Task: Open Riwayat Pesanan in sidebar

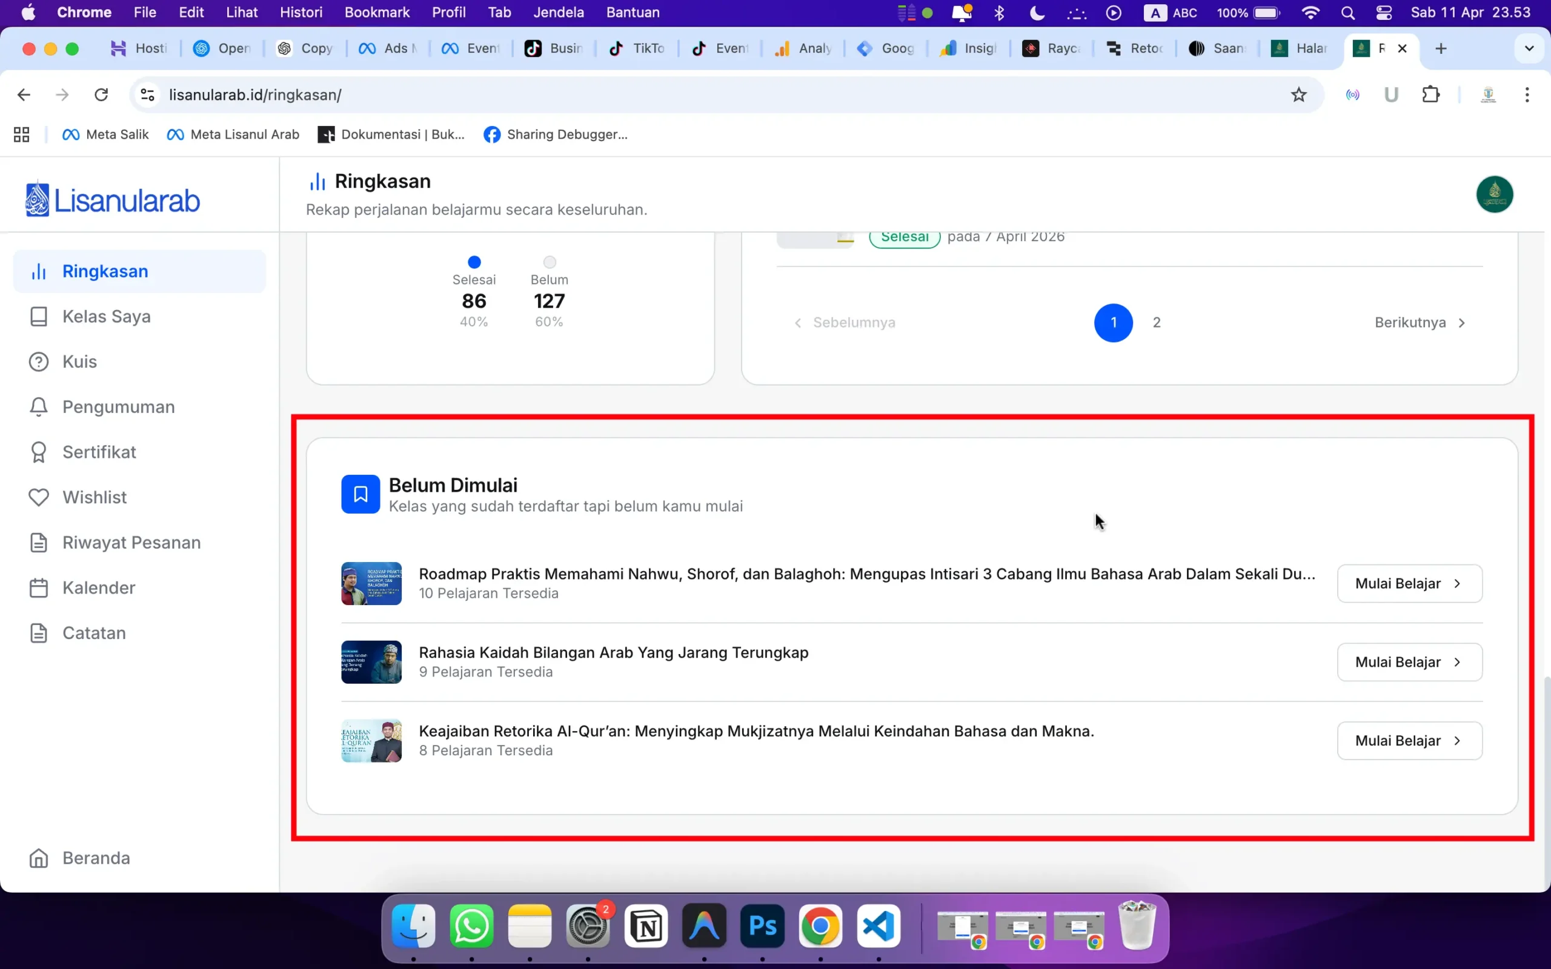Action: coord(131,541)
